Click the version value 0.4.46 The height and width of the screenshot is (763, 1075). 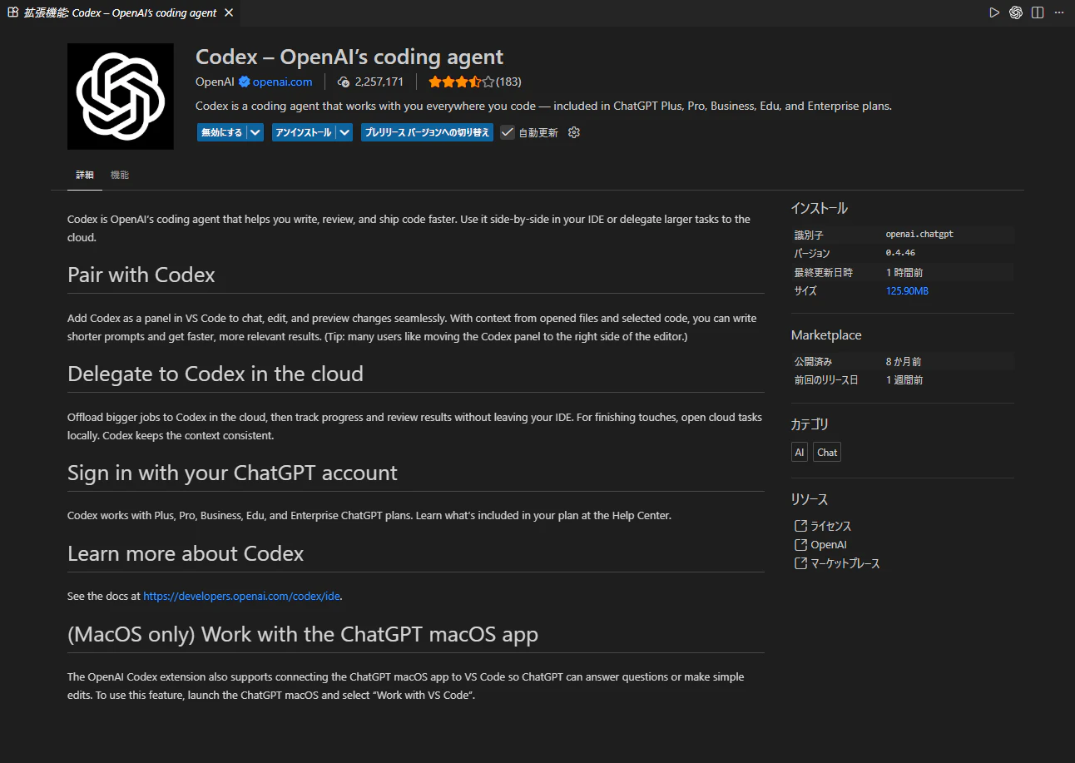coord(900,253)
